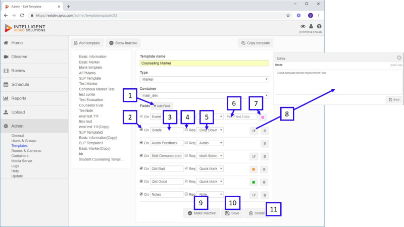Open help question mark icon
Screen dimensions: 404x227
pos(319,26)
